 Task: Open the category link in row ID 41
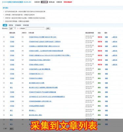[12, 87]
